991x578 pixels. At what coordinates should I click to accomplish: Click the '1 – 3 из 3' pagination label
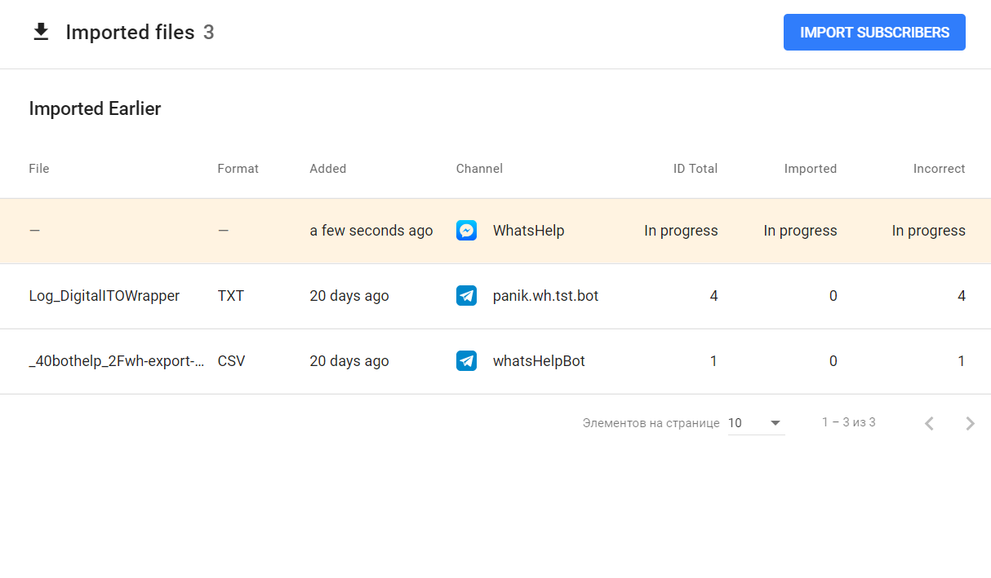(849, 422)
